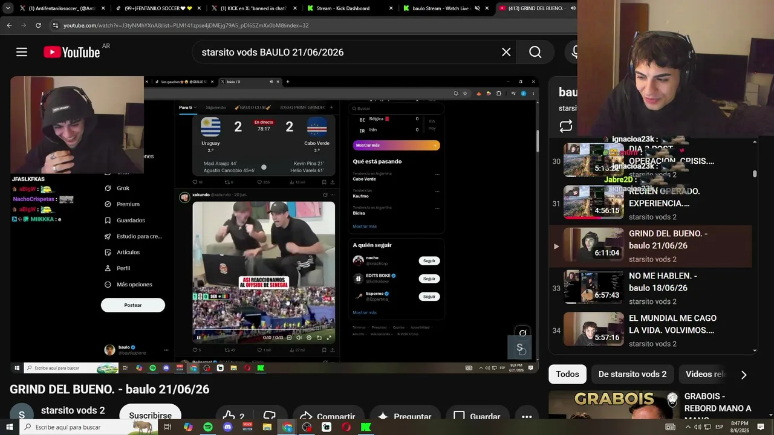Expand hidden system tray icons
Screen dimensions: 774x435
688,427
